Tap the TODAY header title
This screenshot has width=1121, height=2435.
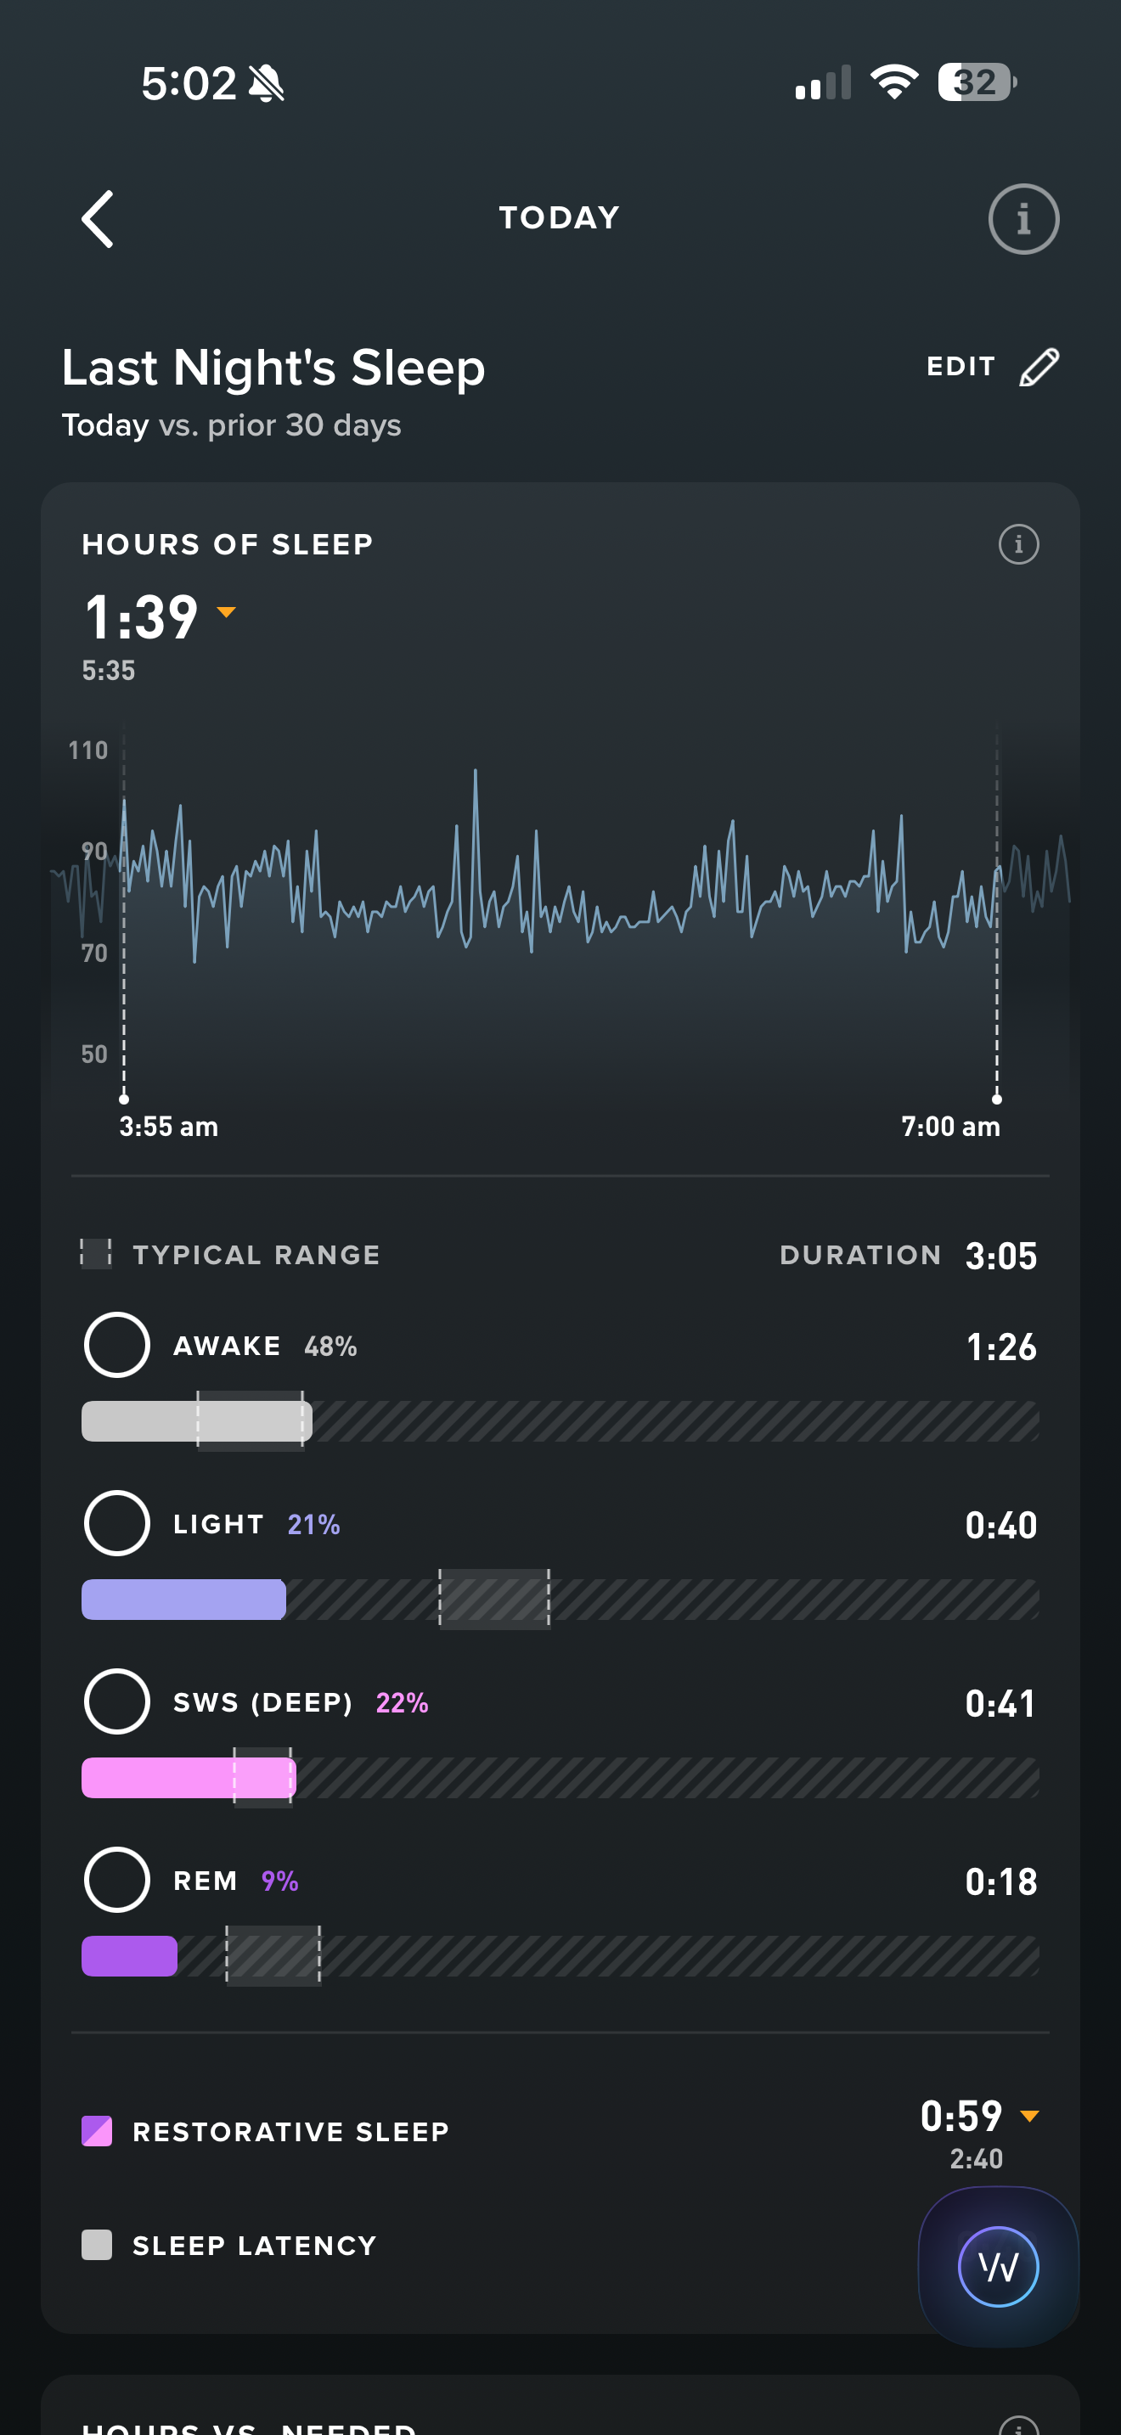[x=560, y=217]
